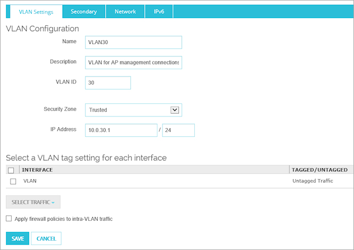Open the Security Zone dropdown
Viewport: 354px width, 250px height.
[x=133, y=110]
